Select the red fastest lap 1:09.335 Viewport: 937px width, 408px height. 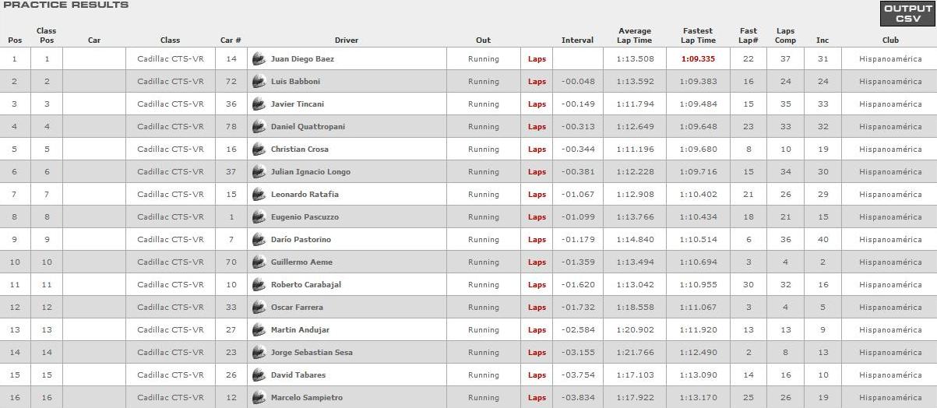[698, 59]
